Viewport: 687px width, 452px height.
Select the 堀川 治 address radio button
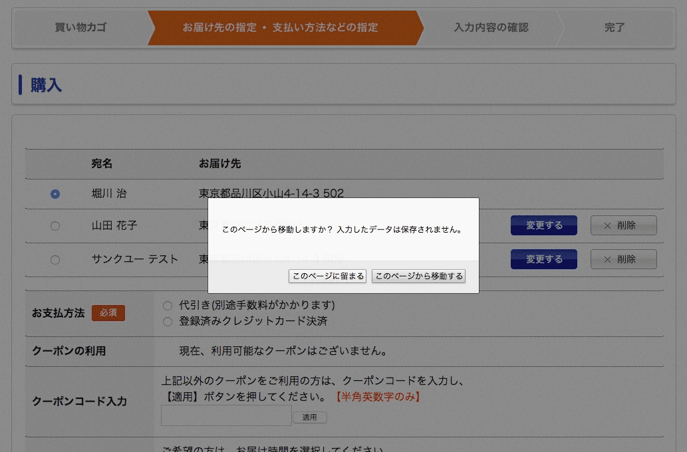[55, 194]
